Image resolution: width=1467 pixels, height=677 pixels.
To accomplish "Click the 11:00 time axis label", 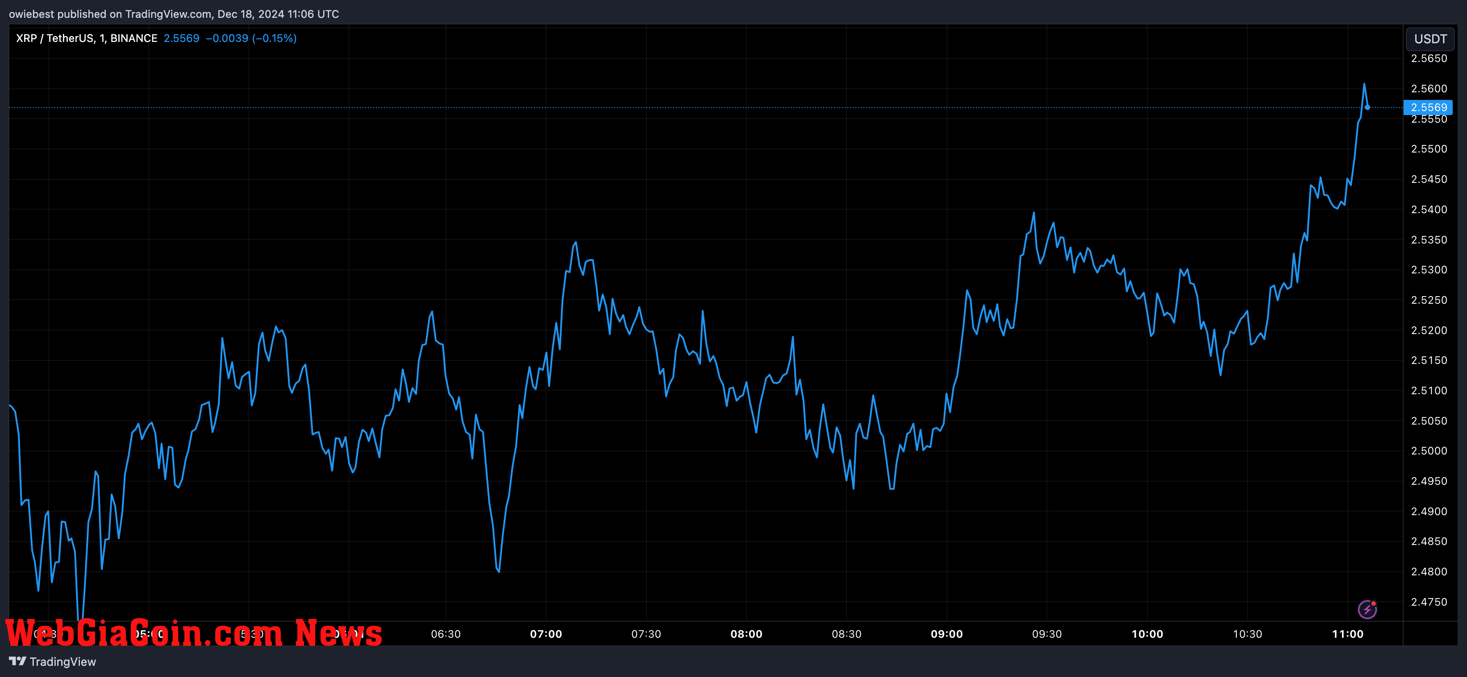I will click(x=1348, y=634).
